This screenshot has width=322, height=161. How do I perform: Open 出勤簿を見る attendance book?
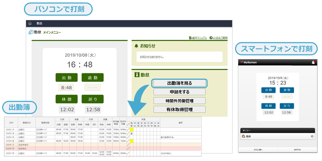coord(180,83)
